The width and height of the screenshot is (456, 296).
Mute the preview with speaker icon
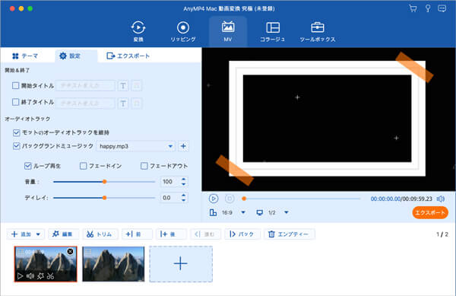coord(441,199)
